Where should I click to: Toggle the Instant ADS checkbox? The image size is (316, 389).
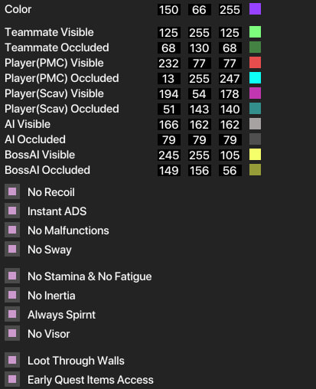pyautogui.click(x=12, y=211)
